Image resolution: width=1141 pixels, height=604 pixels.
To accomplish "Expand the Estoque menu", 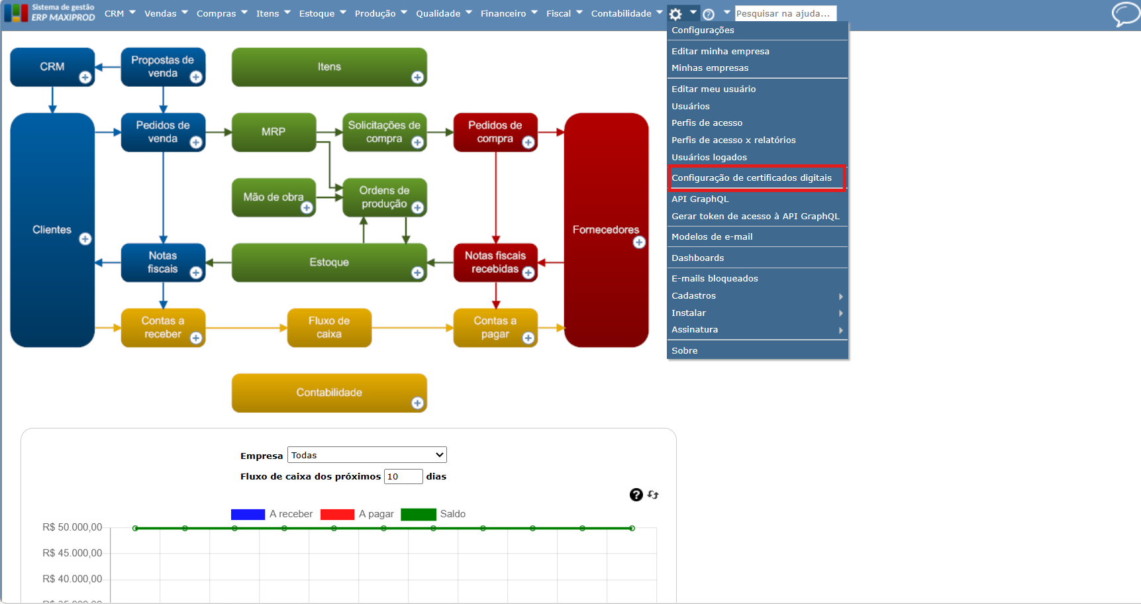I will (322, 13).
